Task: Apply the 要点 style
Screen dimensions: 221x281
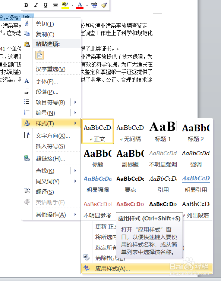Action: pyautogui.click(x=130, y=183)
